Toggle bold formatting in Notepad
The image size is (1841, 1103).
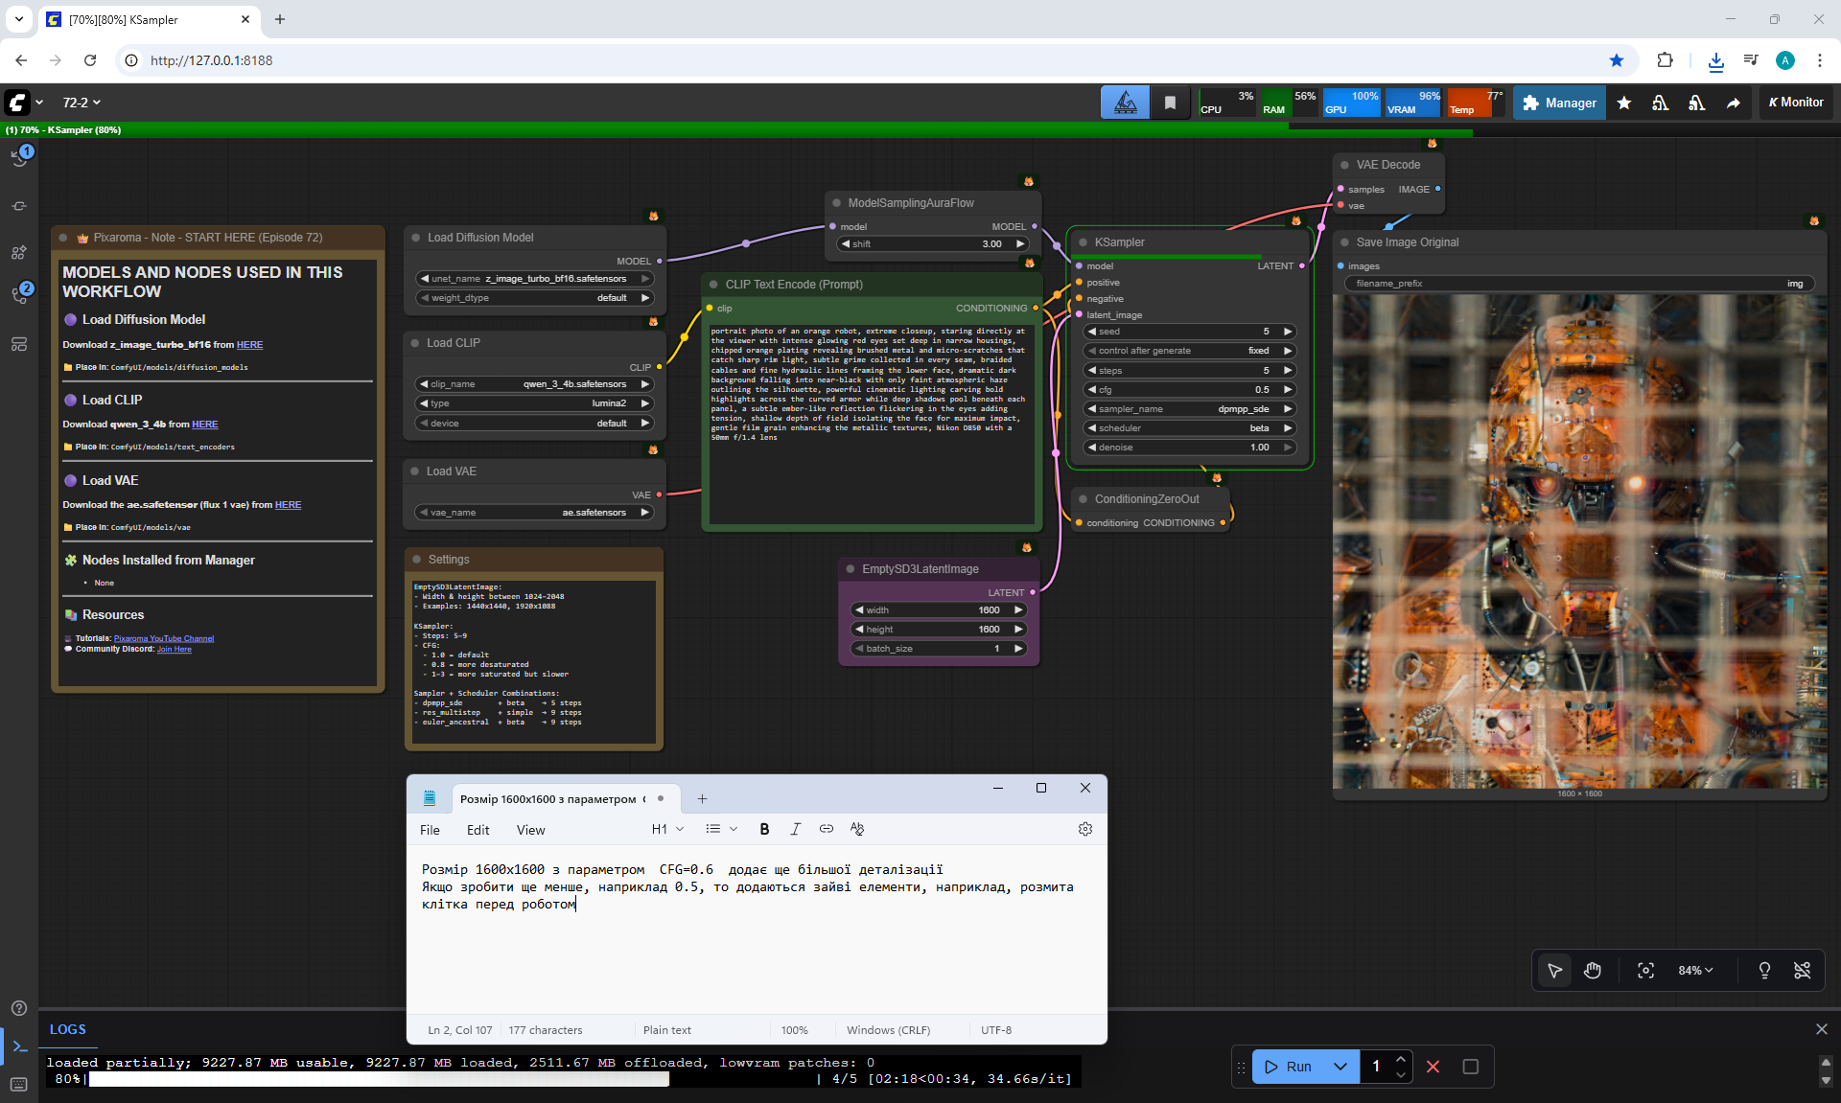click(764, 830)
